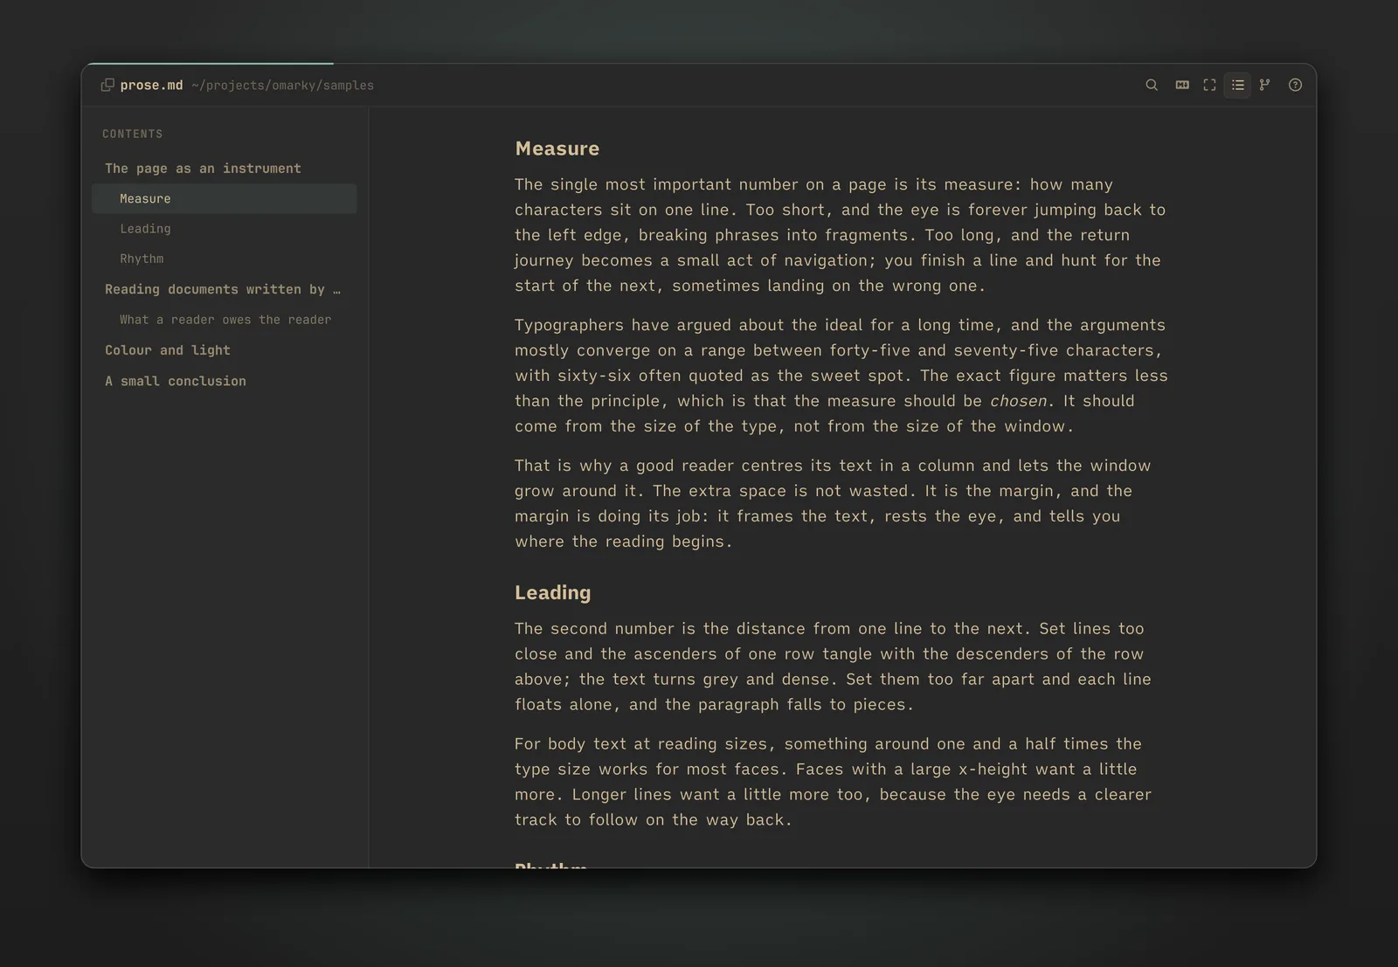Click the paragraph starting 'Typographers have argued'
The height and width of the screenshot is (967, 1398).
pos(841,376)
